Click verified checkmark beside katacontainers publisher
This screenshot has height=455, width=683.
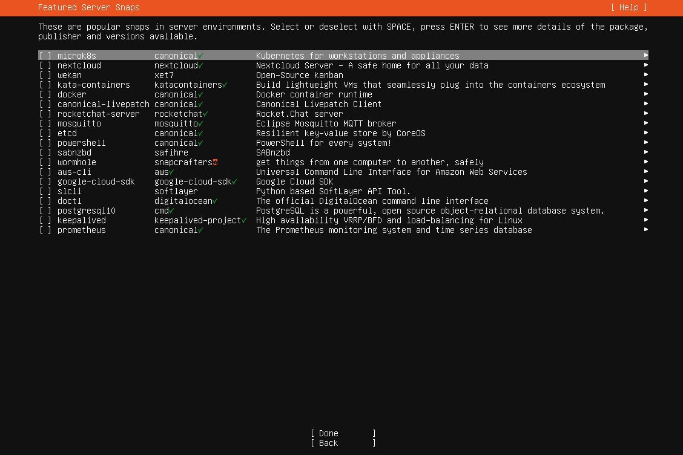coord(225,85)
